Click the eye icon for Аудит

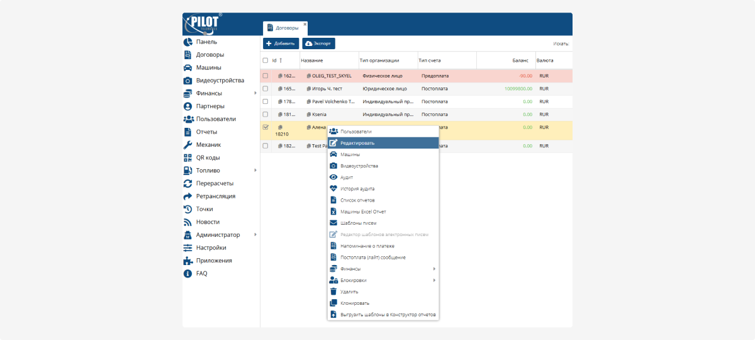pos(333,178)
